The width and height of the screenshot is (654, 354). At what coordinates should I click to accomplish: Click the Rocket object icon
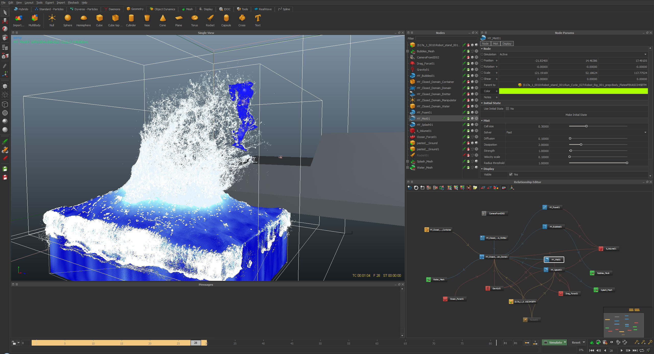tap(210, 18)
